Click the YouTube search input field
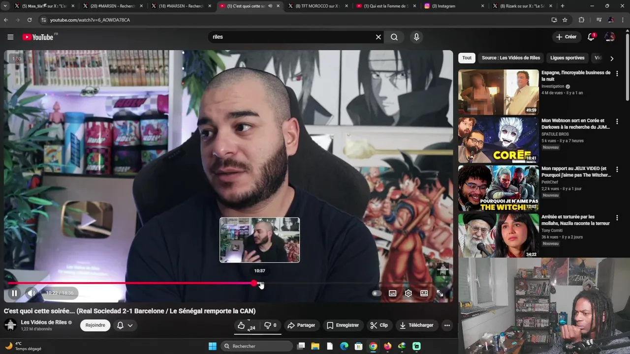This screenshot has height=354, width=630. click(290, 37)
